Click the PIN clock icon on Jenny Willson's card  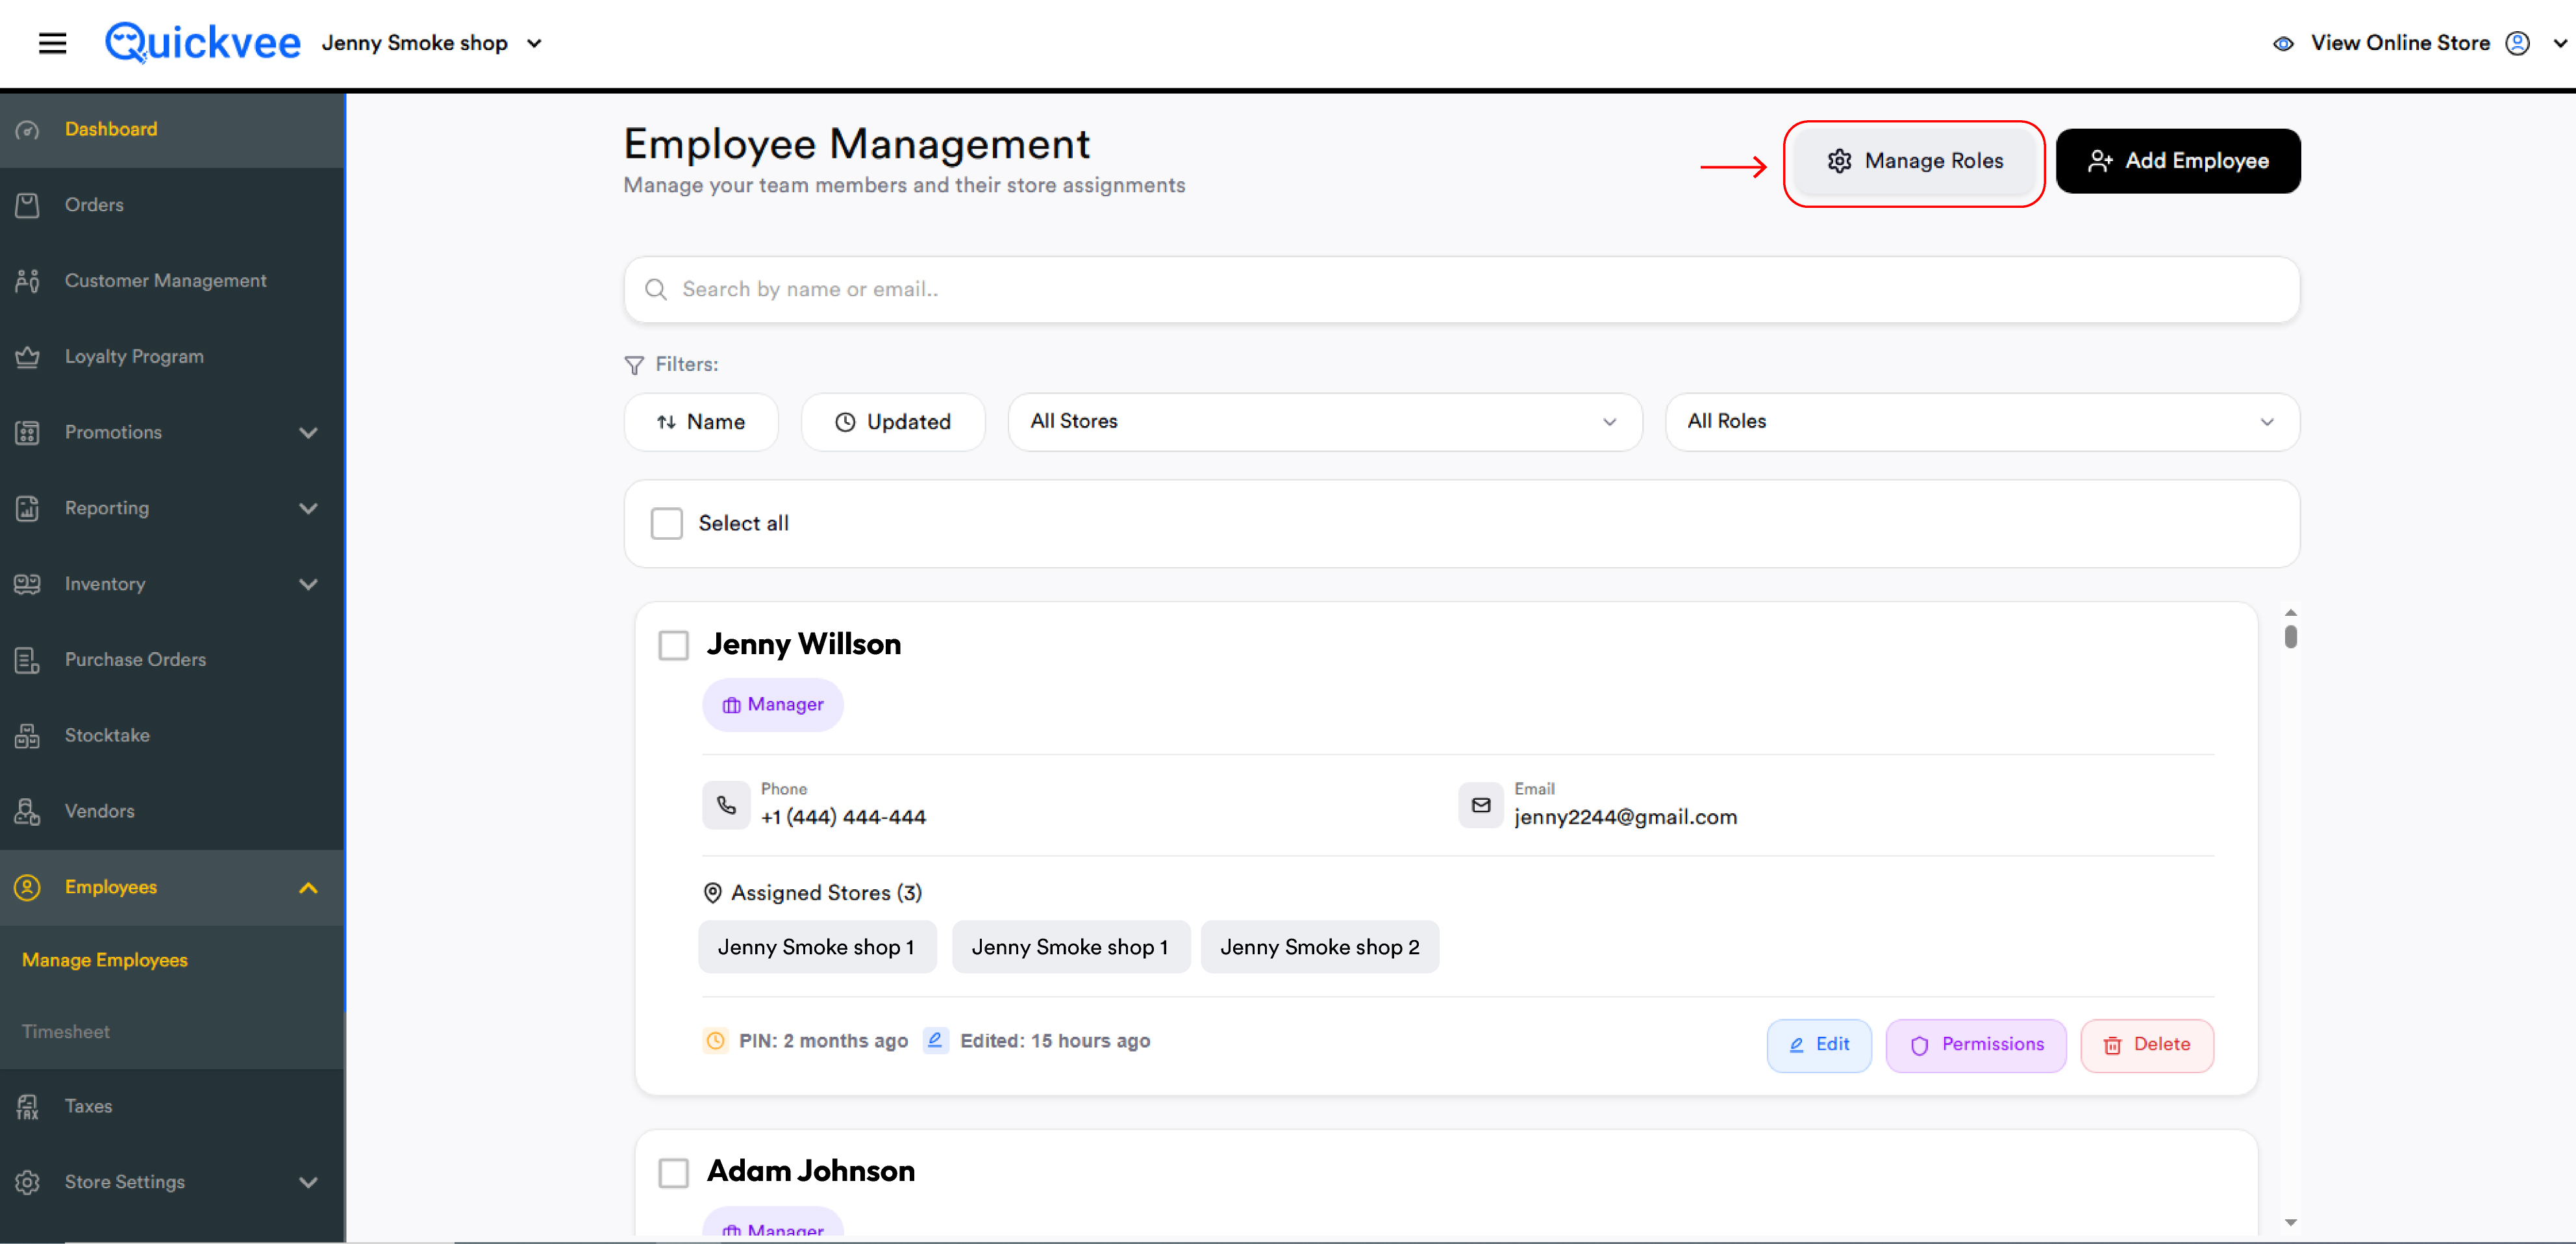point(716,1041)
